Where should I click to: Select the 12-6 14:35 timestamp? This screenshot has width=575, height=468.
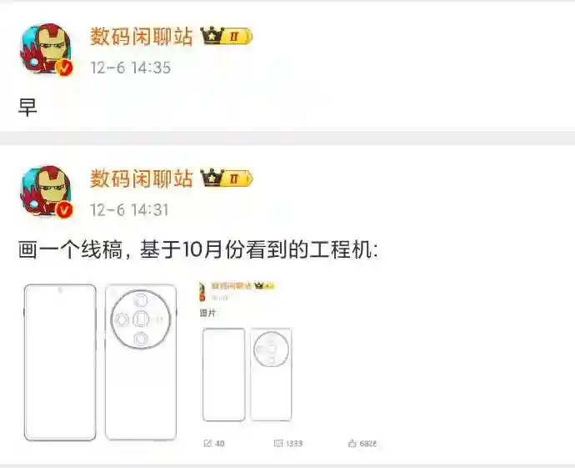tap(131, 68)
